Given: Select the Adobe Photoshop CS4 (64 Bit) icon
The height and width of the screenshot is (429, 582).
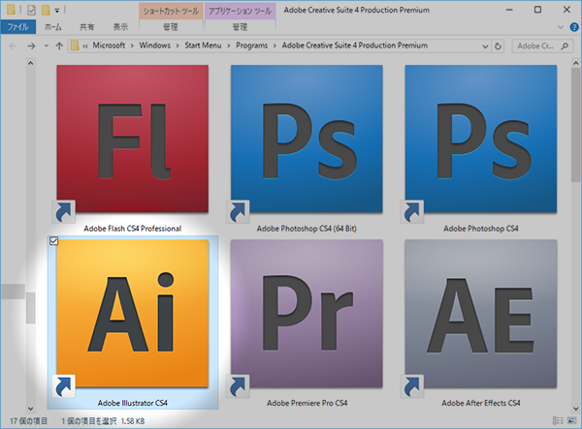Looking at the screenshot, I should (307, 138).
